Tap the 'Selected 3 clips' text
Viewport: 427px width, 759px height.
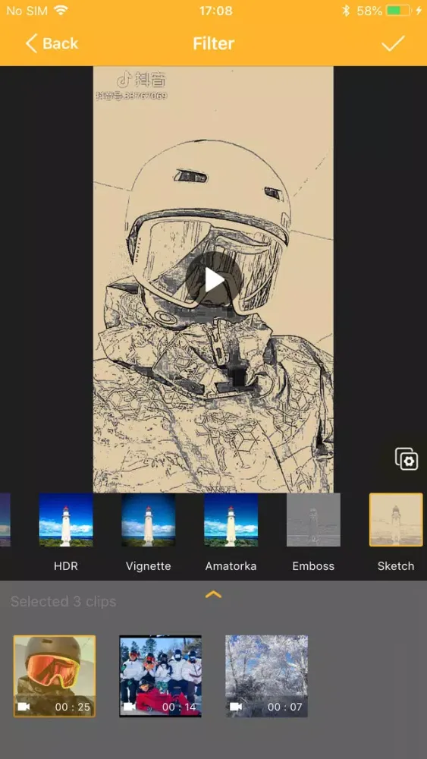64,602
